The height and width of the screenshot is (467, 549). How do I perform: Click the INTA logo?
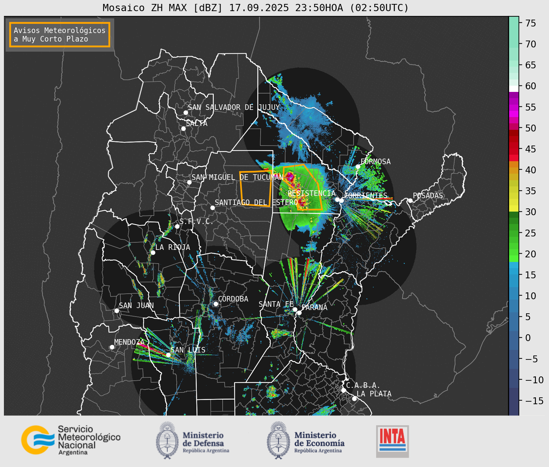point(392,441)
